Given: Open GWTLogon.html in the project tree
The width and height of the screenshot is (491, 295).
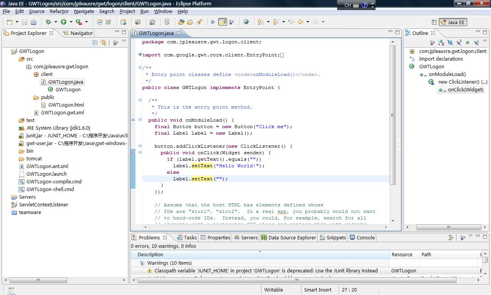Looking at the screenshot, I should [66, 105].
